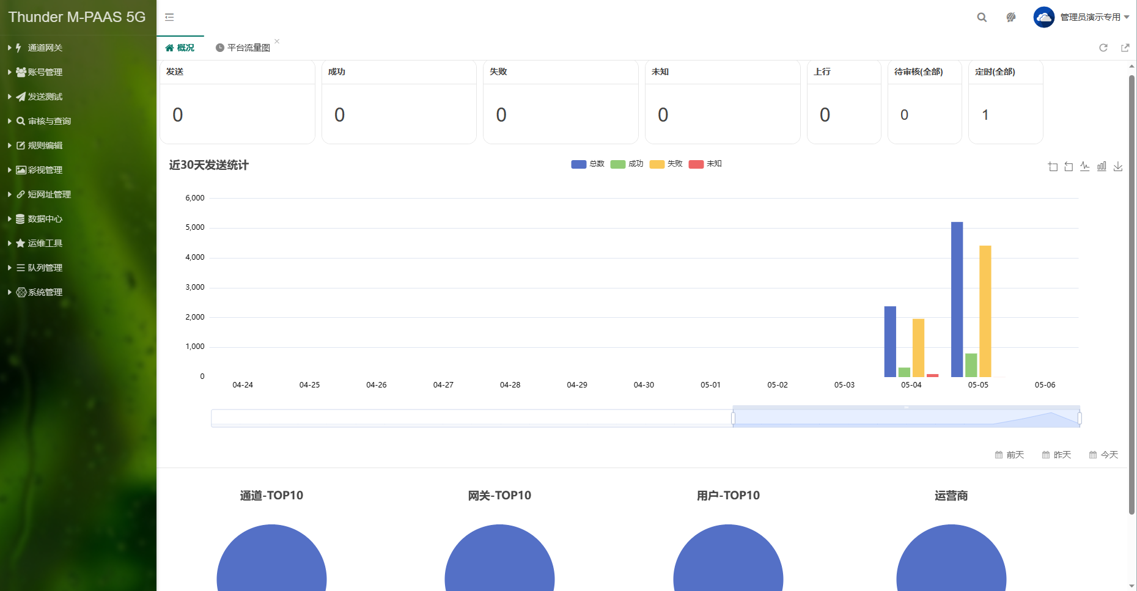Viewport: 1137px width, 591px height.
Task: Click right handle of chart zoom slider
Action: 1080,418
